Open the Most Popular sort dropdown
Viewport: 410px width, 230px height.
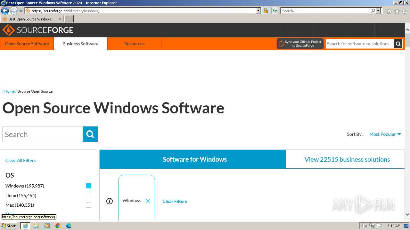[x=385, y=134]
